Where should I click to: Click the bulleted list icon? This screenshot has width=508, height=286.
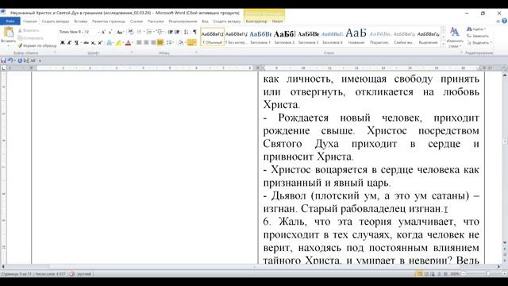pos(140,32)
